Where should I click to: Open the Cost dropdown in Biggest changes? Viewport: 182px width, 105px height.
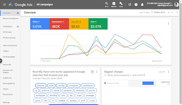[x=162, y=72]
